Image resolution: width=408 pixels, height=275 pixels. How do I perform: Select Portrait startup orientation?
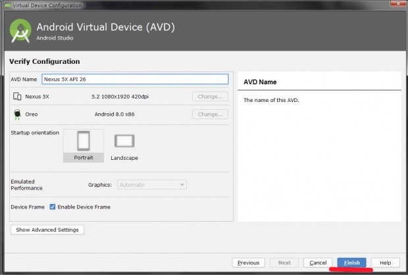pos(83,145)
